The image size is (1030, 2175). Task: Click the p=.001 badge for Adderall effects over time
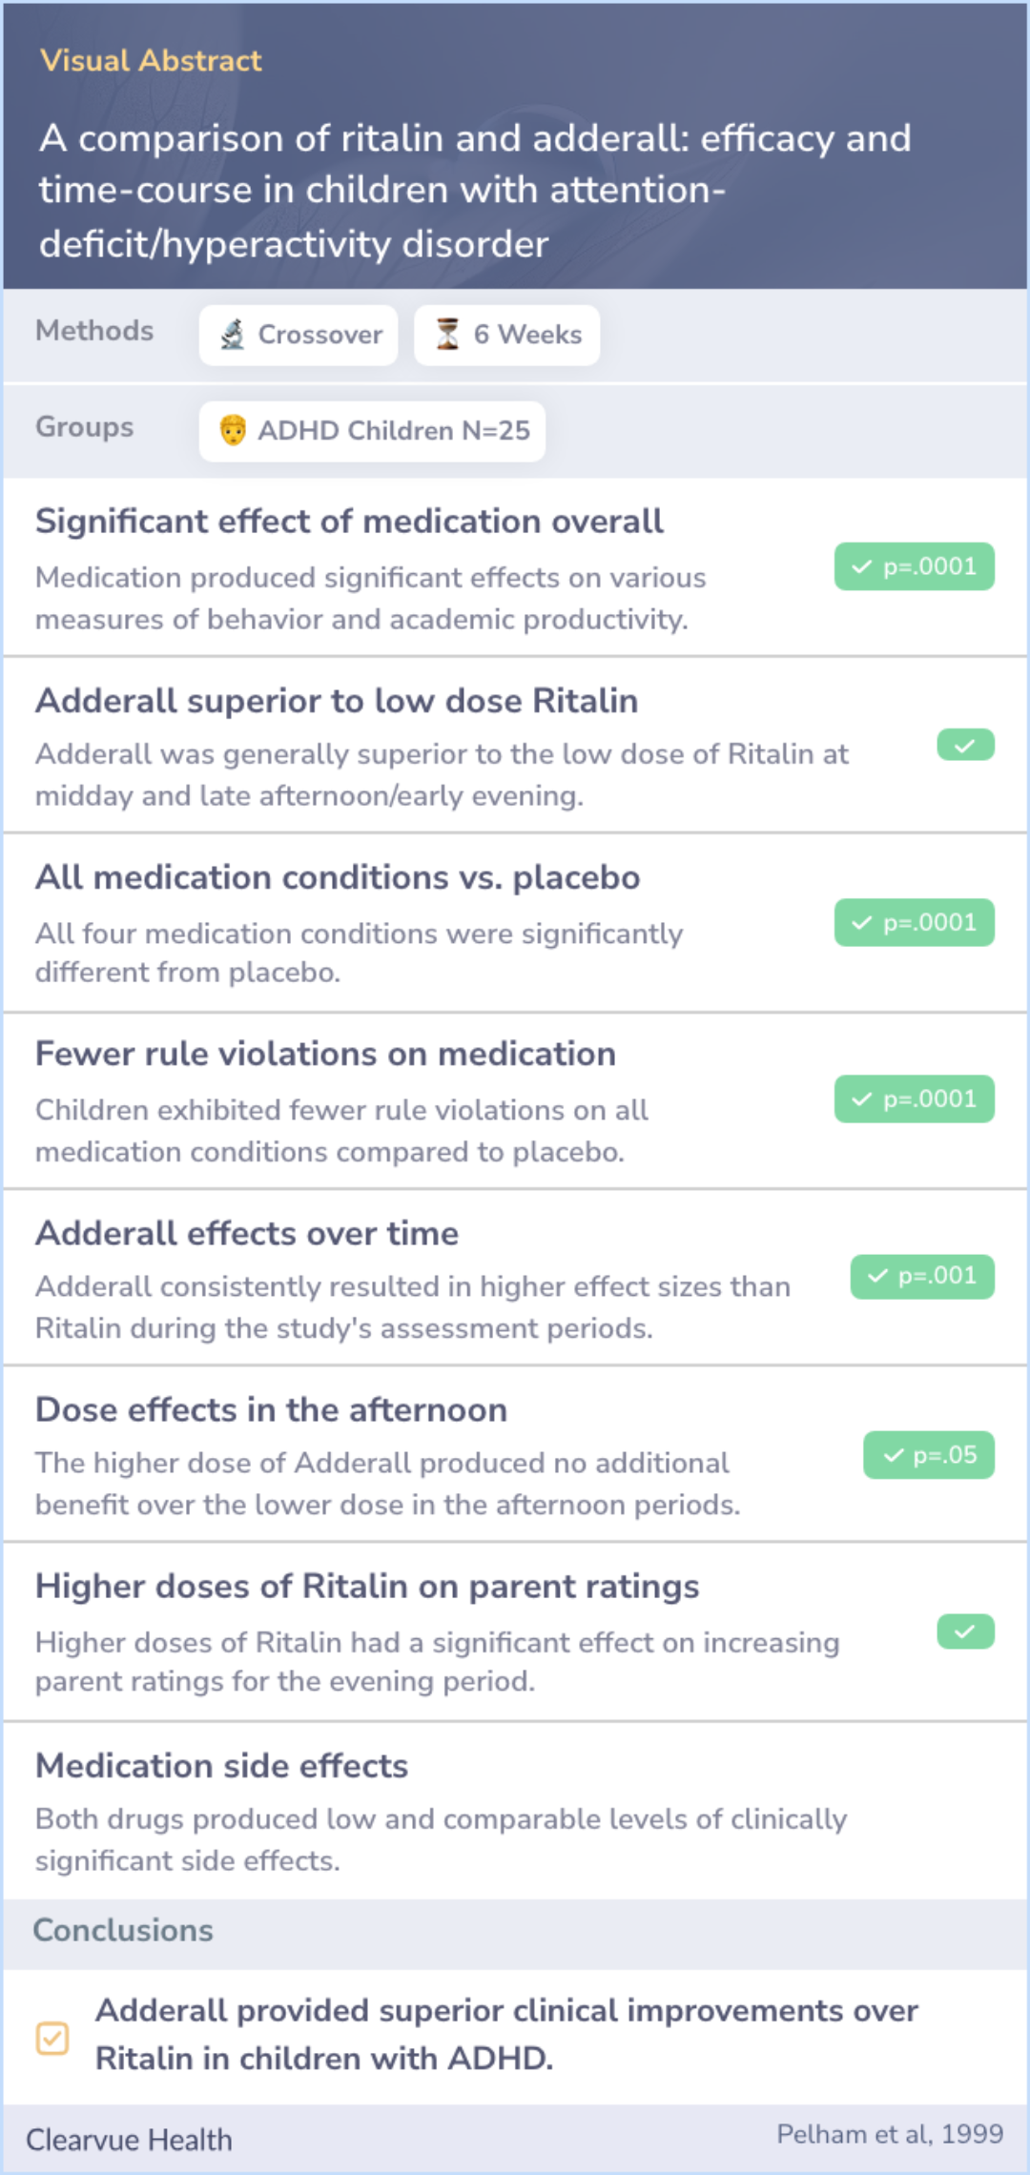point(922,1276)
